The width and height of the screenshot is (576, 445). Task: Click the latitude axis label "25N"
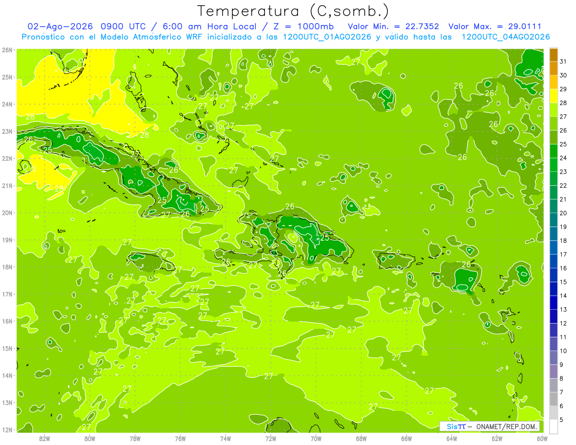[7, 77]
